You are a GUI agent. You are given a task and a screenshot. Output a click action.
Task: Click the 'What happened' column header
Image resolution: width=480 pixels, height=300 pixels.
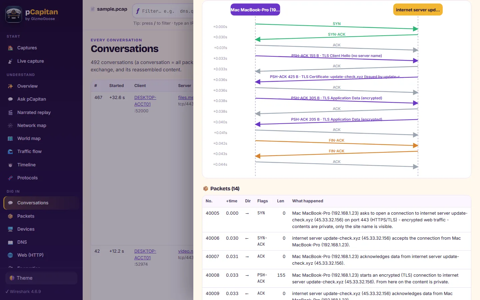[x=308, y=201]
